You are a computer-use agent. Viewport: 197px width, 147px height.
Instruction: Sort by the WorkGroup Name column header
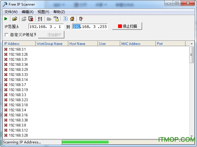52,44
